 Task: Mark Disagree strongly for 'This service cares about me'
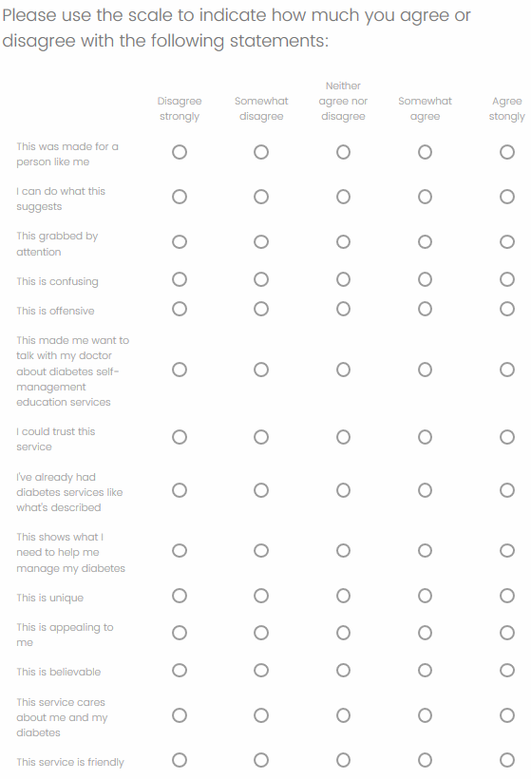click(180, 715)
